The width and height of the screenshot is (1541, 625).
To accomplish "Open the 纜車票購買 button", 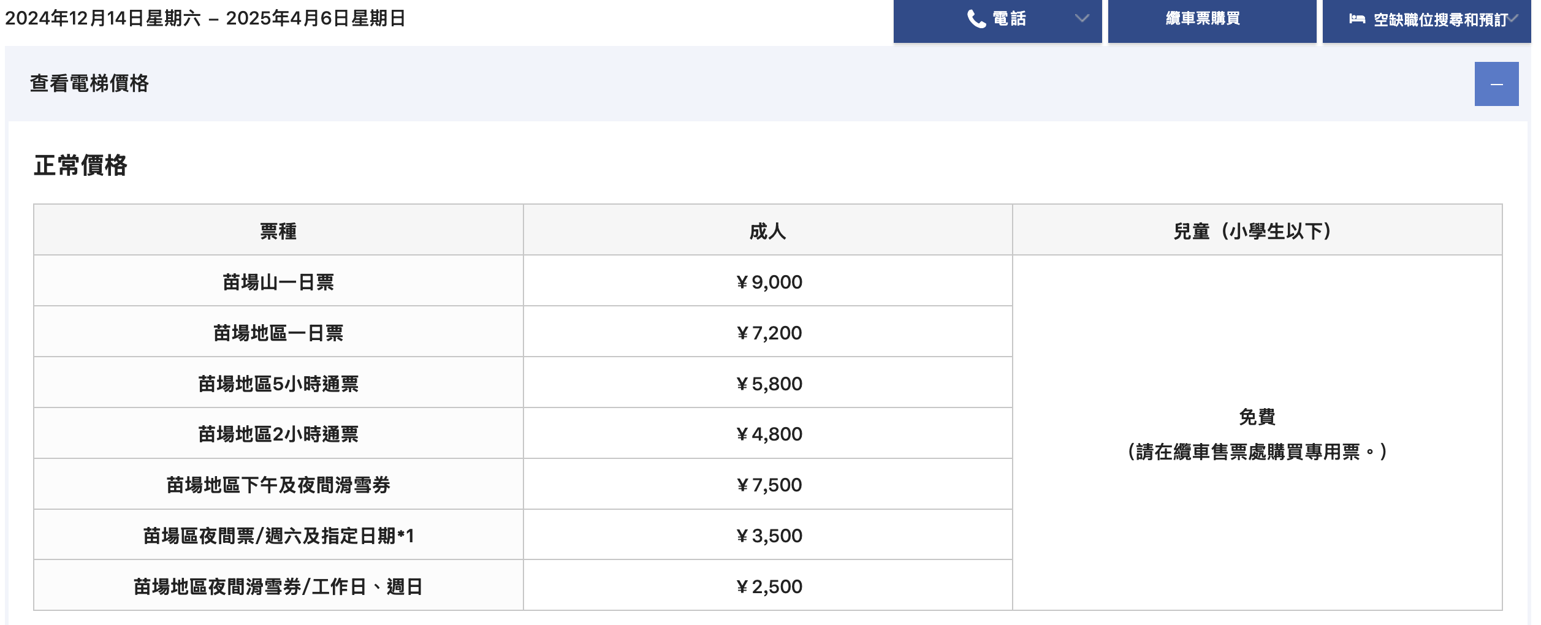I will pyautogui.click(x=1212, y=20).
